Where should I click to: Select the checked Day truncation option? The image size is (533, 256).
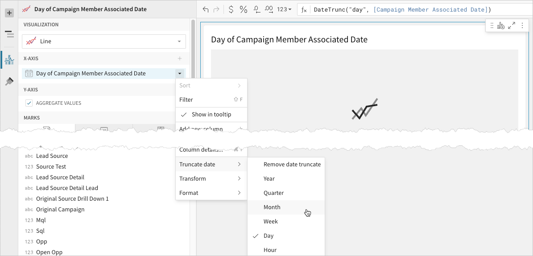[x=269, y=235]
